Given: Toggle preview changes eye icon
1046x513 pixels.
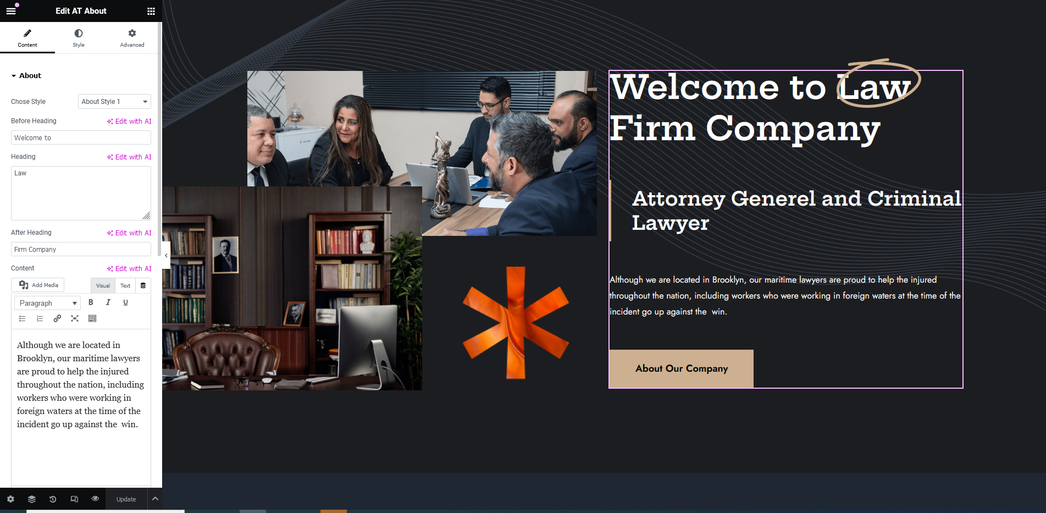Looking at the screenshot, I should coord(95,499).
